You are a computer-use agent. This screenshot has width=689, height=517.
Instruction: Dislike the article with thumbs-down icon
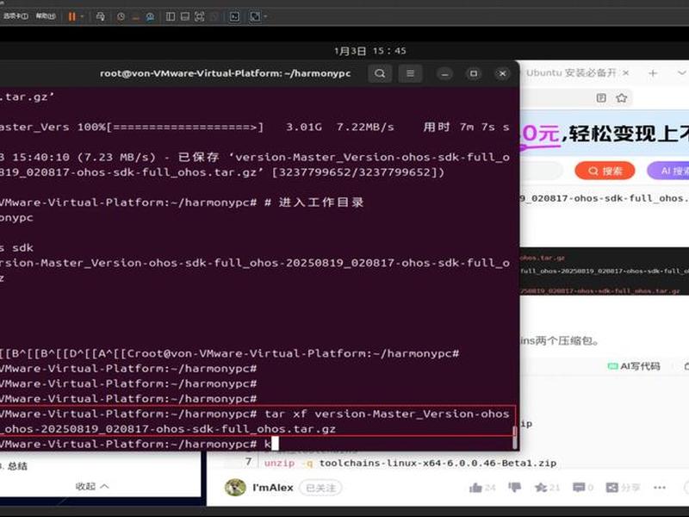click(x=514, y=487)
